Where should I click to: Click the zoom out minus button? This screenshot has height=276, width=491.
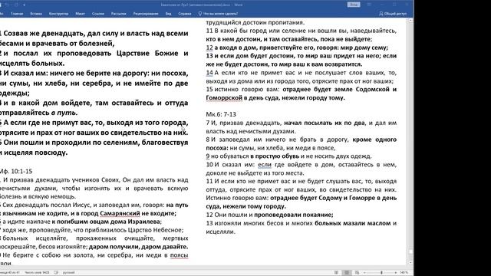click(x=364, y=273)
